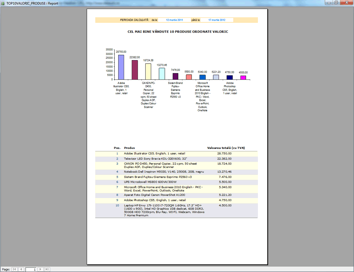This screenshot has width=354, height=272.
Task: Click the 5221,20 chart bar
Action: (216, 77)
